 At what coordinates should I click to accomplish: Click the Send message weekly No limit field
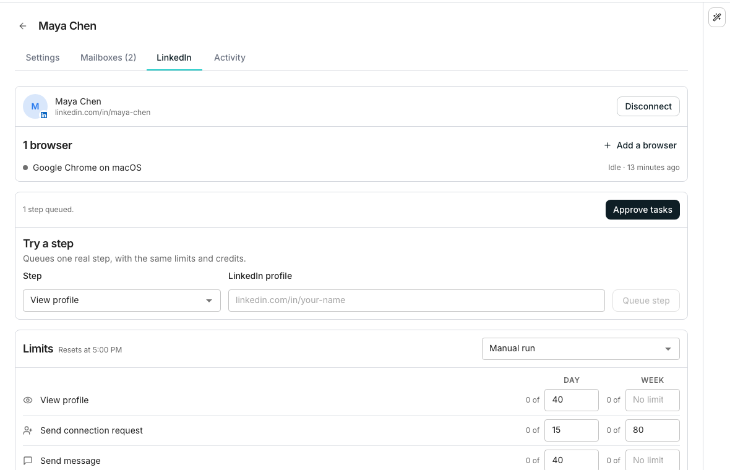click(652, 460)
